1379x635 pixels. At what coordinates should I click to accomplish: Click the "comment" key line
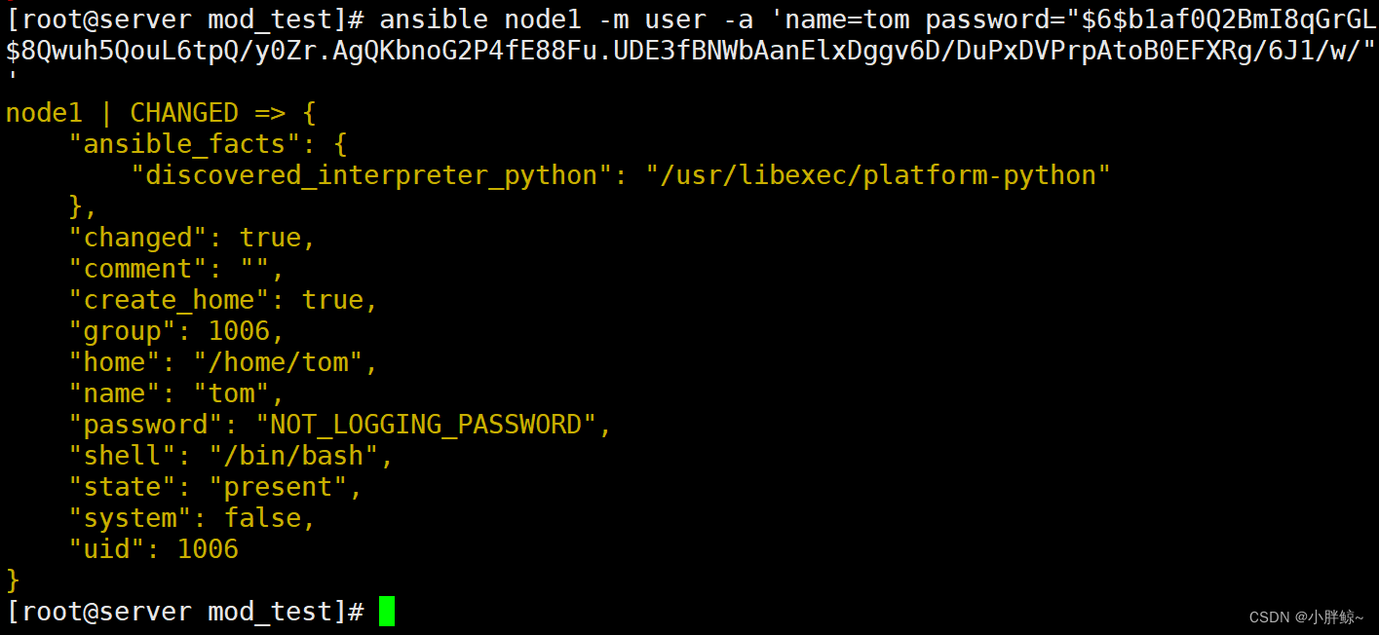point(176,269)
